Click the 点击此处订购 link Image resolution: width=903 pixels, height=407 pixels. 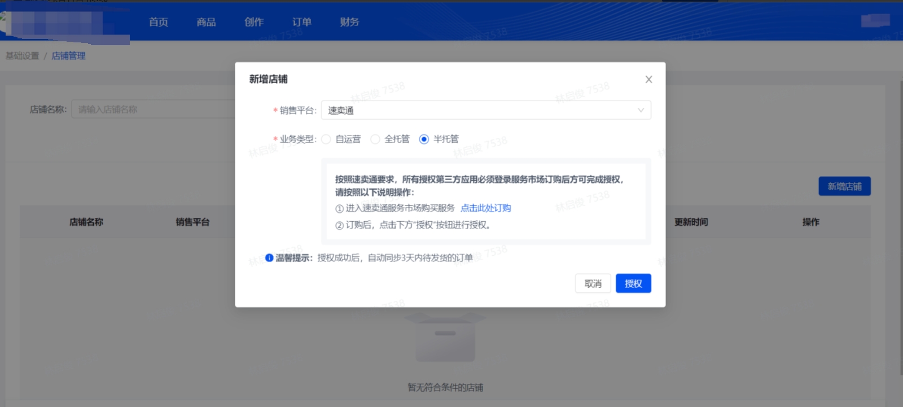(x=485, y=208)
